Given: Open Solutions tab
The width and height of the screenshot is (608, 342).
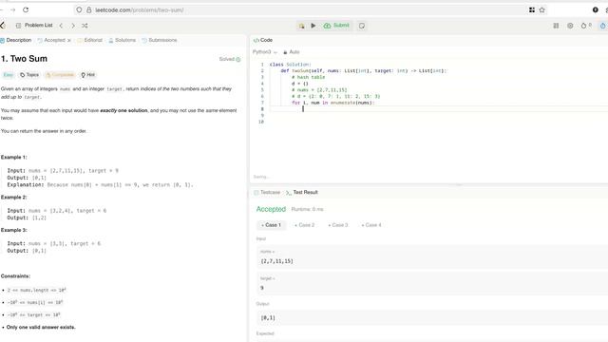Looking at the screenshot, I should tap(123, 40).
